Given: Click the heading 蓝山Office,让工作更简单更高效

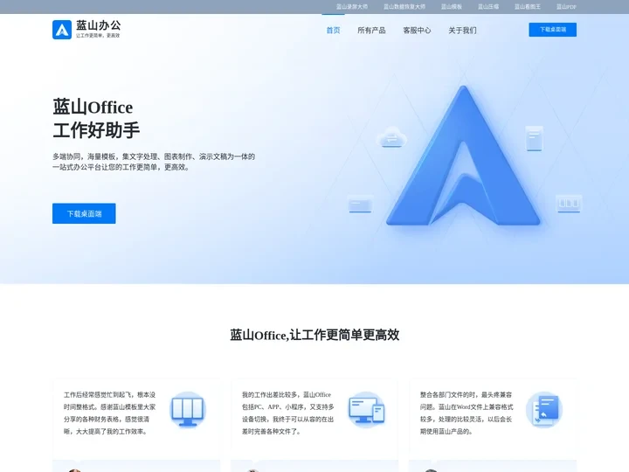Looking at the screenshot, I should [314, 335].
